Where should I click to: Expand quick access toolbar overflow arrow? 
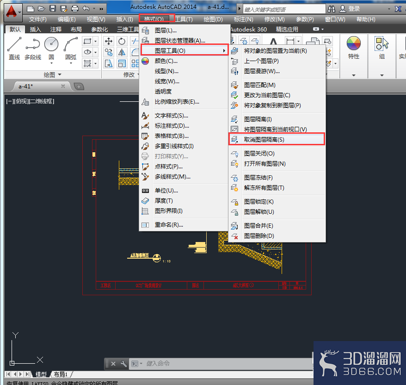101,9
